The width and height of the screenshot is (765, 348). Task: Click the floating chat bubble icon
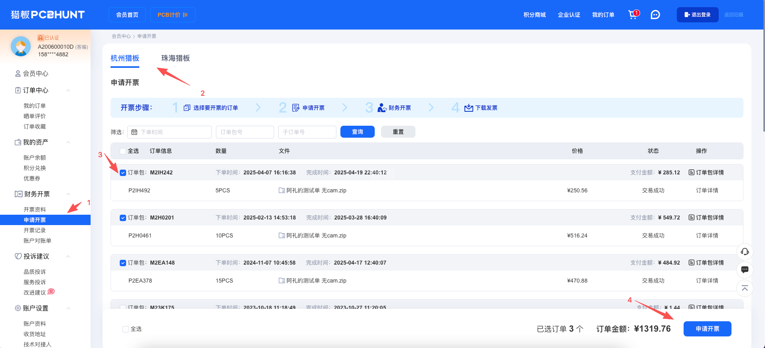(745, 270)
